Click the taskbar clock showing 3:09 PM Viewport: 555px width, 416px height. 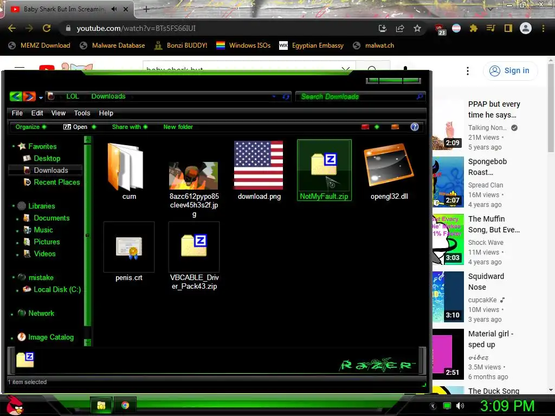(x=507, y=406)
